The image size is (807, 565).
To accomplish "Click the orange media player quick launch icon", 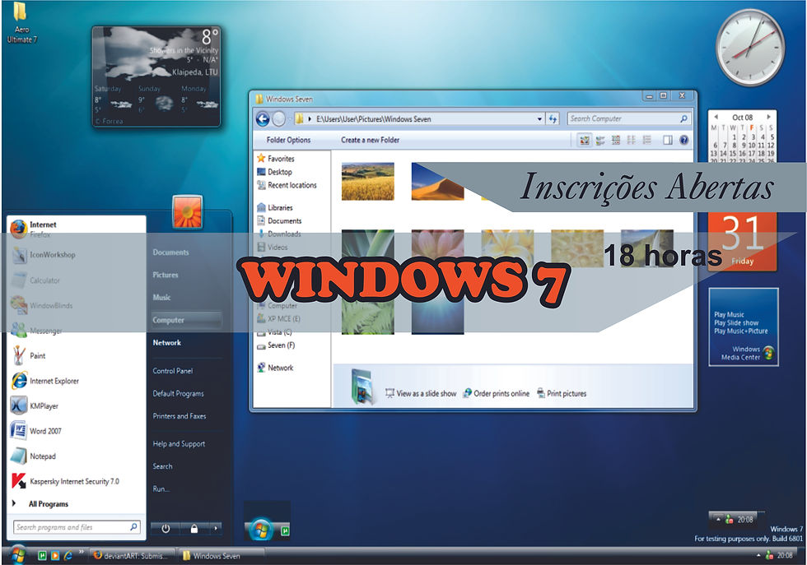I will click(54, 556).
